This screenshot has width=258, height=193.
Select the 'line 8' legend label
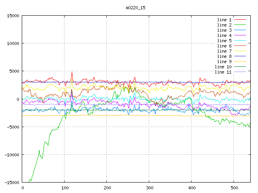(x=225, y=56)
